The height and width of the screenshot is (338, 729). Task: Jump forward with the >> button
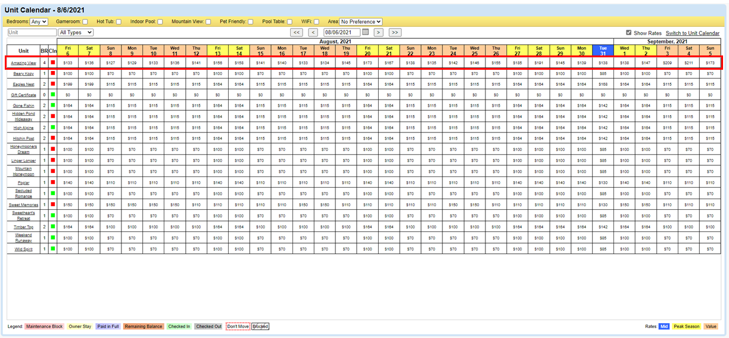[395, 32]
